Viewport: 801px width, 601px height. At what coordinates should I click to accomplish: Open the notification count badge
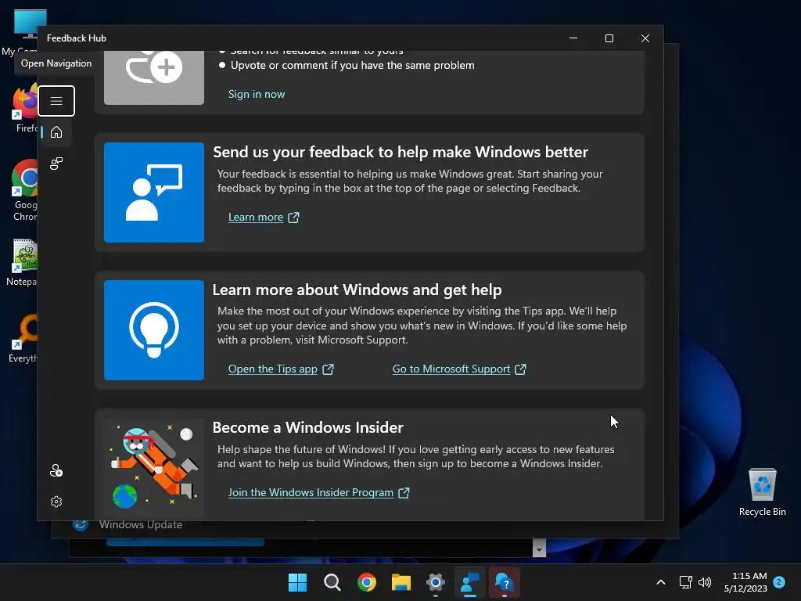click(x=779, y=581)
